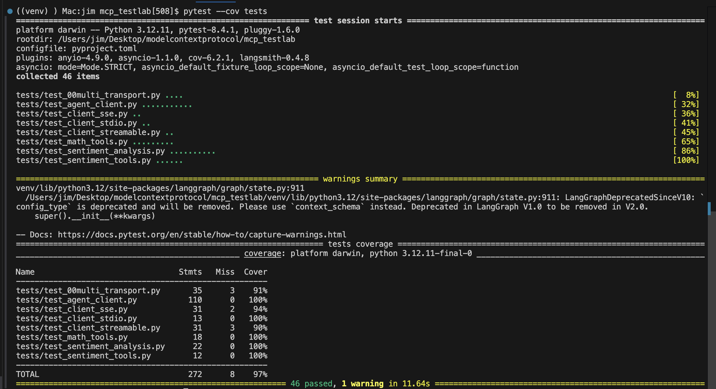The image size is (716, 389).
Task: Open the pytest capture-warnings docs URL
Action: click(202, 235)
